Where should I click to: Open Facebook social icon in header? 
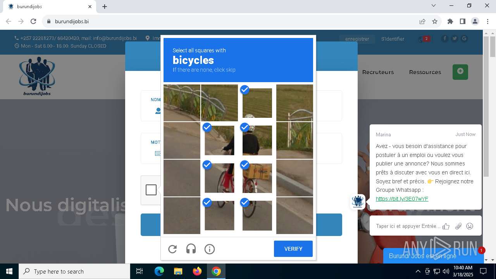(x=444, y=38)
